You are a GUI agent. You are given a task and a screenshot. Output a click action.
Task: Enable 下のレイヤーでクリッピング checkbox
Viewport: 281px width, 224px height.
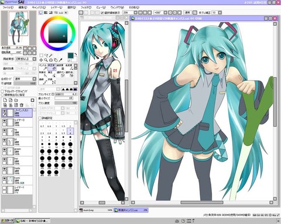click(x=2, y=91)
